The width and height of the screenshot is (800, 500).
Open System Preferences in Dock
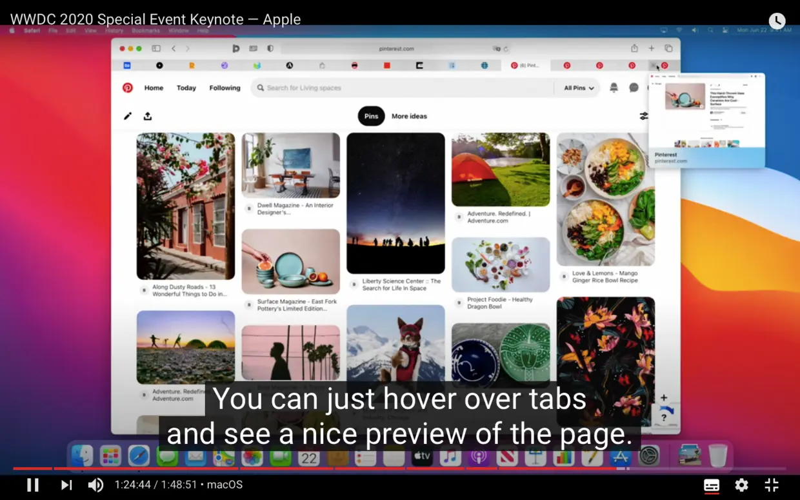648,457
